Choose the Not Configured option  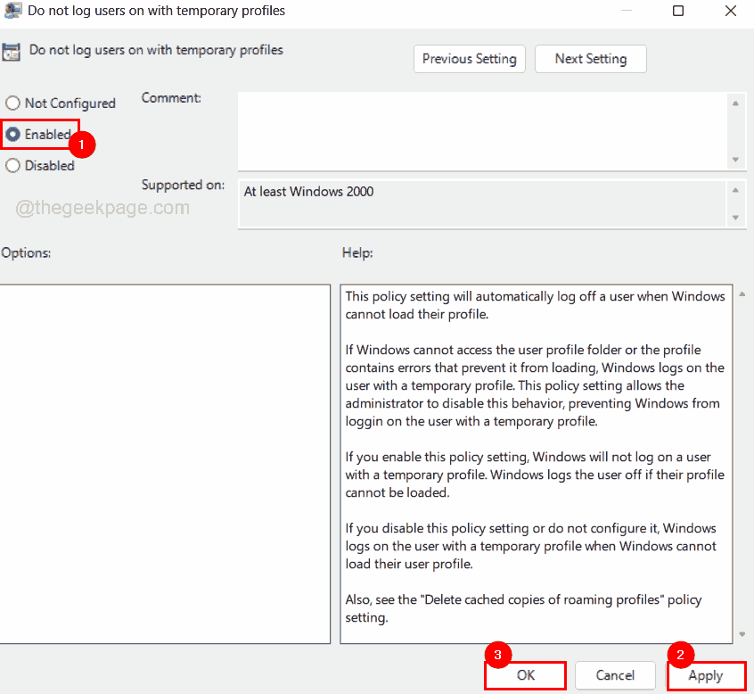coord(12,103)
